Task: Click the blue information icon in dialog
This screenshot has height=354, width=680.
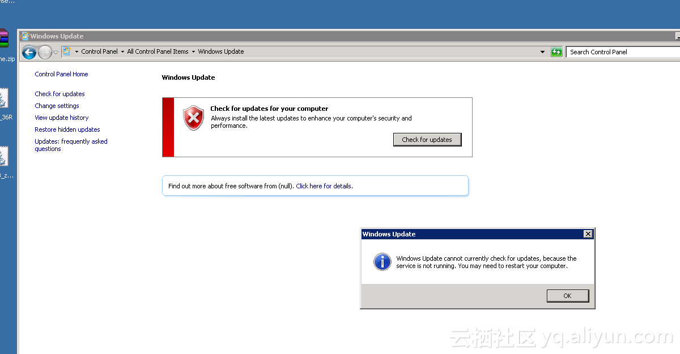Action: point(382,262)
